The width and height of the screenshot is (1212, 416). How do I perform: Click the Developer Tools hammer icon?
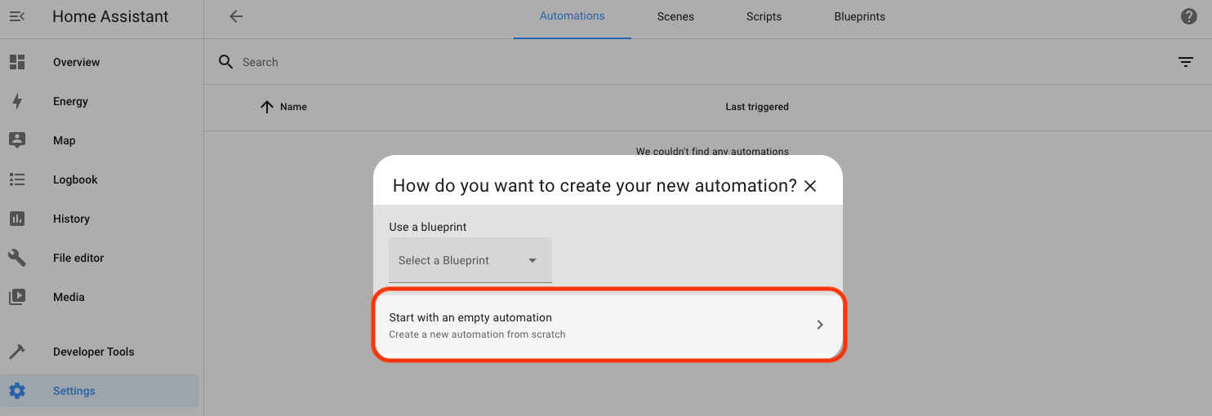click(x=17, y=352)
